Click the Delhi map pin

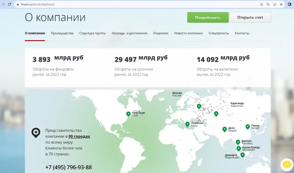pos(225,129)
